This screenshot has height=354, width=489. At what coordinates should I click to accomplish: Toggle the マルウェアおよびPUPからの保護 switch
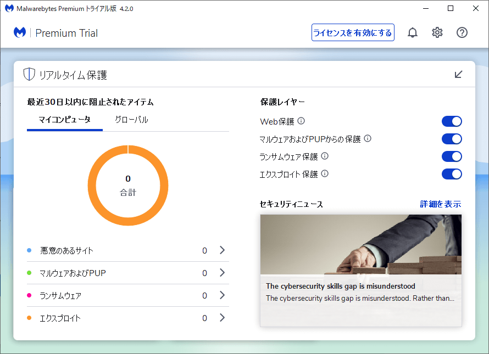click(452, 139)
